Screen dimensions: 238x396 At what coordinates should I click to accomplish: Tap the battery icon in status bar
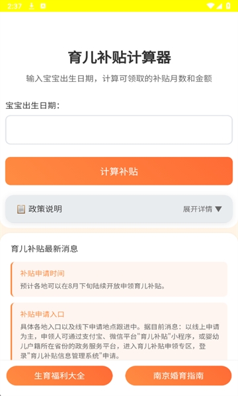[228, 6]
